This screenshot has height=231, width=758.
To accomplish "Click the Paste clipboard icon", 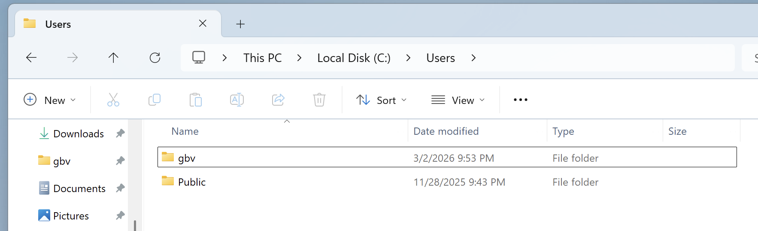I will click(196, 100).
